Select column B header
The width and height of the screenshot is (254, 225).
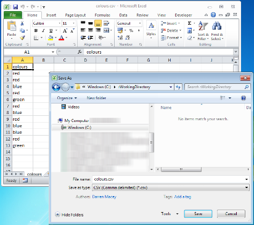44,60
